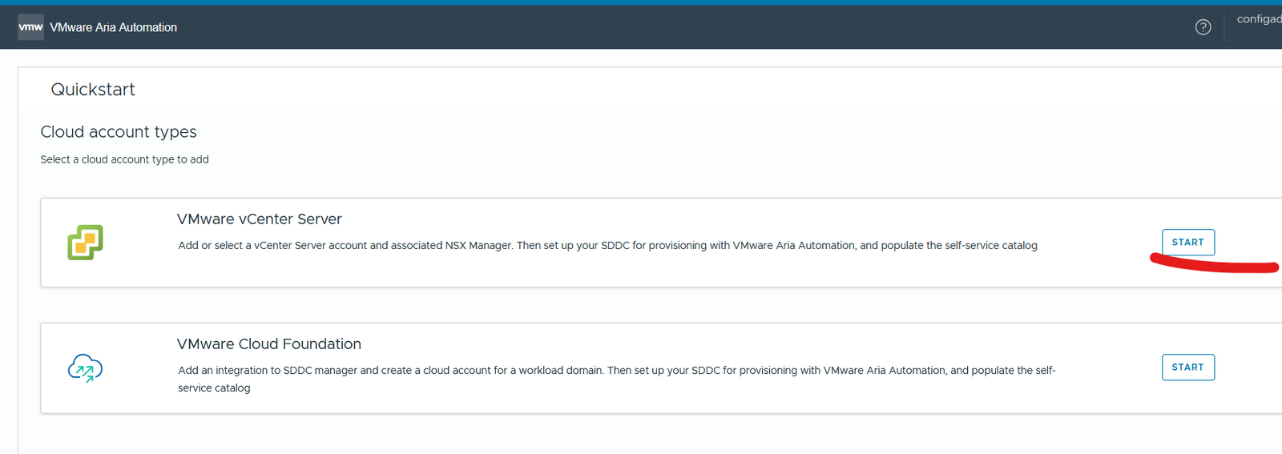Click the vCenter Server description text
1282x454 pixels.
[x=607, y=245]
